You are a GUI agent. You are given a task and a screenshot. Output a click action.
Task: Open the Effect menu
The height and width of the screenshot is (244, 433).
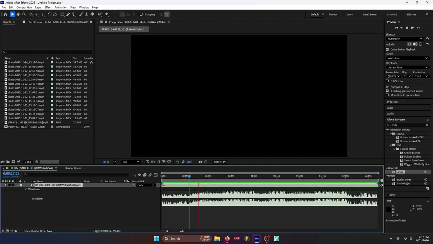(48, 7)
